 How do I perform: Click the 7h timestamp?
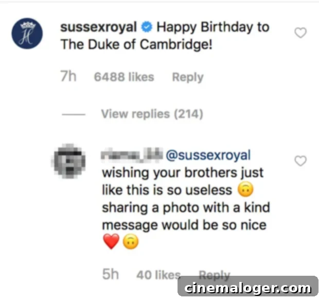[68, 76]
